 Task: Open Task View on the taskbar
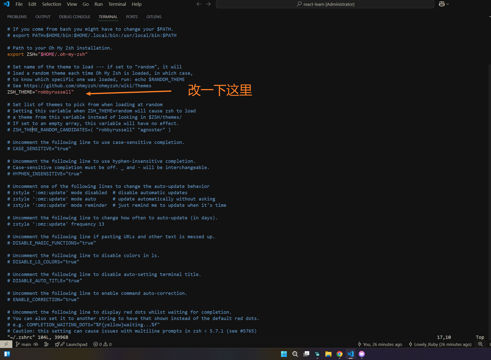tap(306, 354)
